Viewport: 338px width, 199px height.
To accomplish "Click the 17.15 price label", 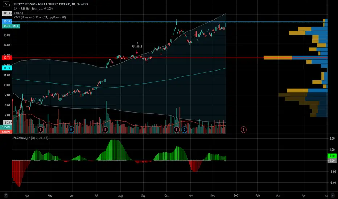I will click(x=7, y=13).
